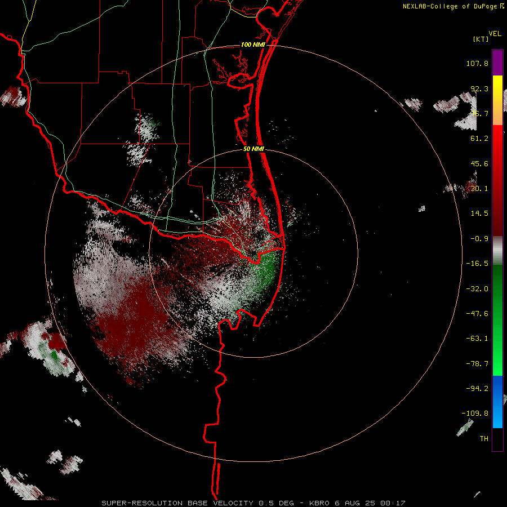Click the -63.1 velocity scale value
This screenshot has width=507, height=507.
[x=477, y=339]
